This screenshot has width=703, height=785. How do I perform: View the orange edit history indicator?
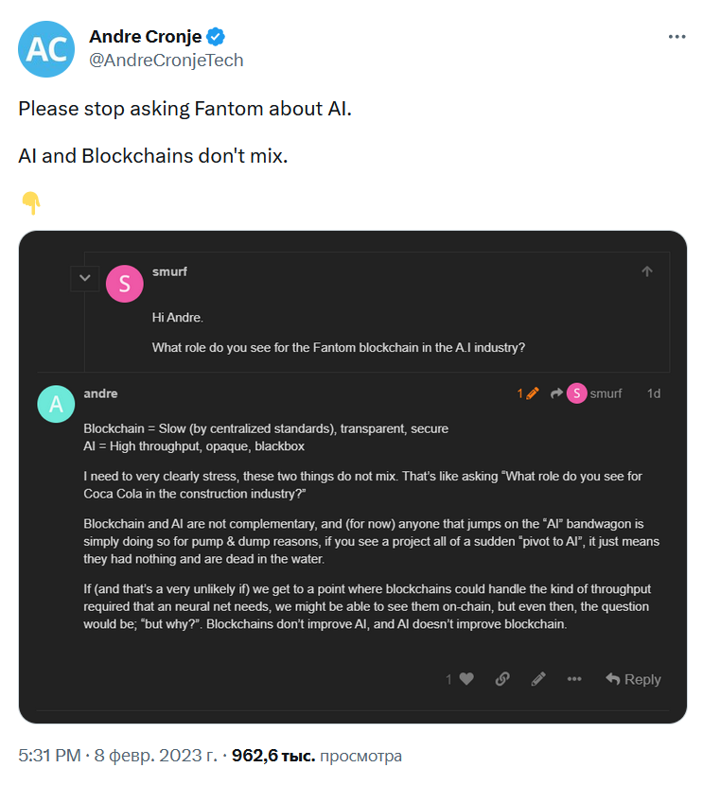[528, 393]
